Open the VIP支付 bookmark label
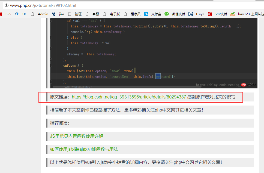The height and width of the screenshot is (173, 264). click(221, 14)
